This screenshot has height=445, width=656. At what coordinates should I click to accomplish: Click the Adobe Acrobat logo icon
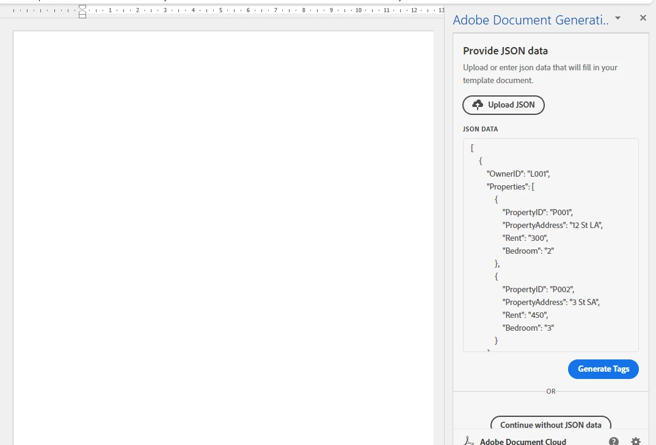469,441
